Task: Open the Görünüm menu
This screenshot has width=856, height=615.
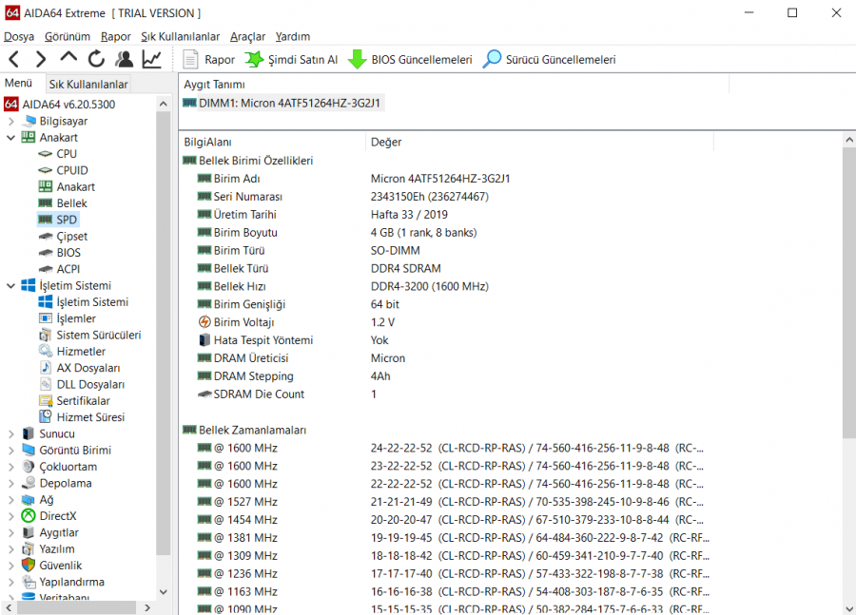Action: [x=68, y=36]
